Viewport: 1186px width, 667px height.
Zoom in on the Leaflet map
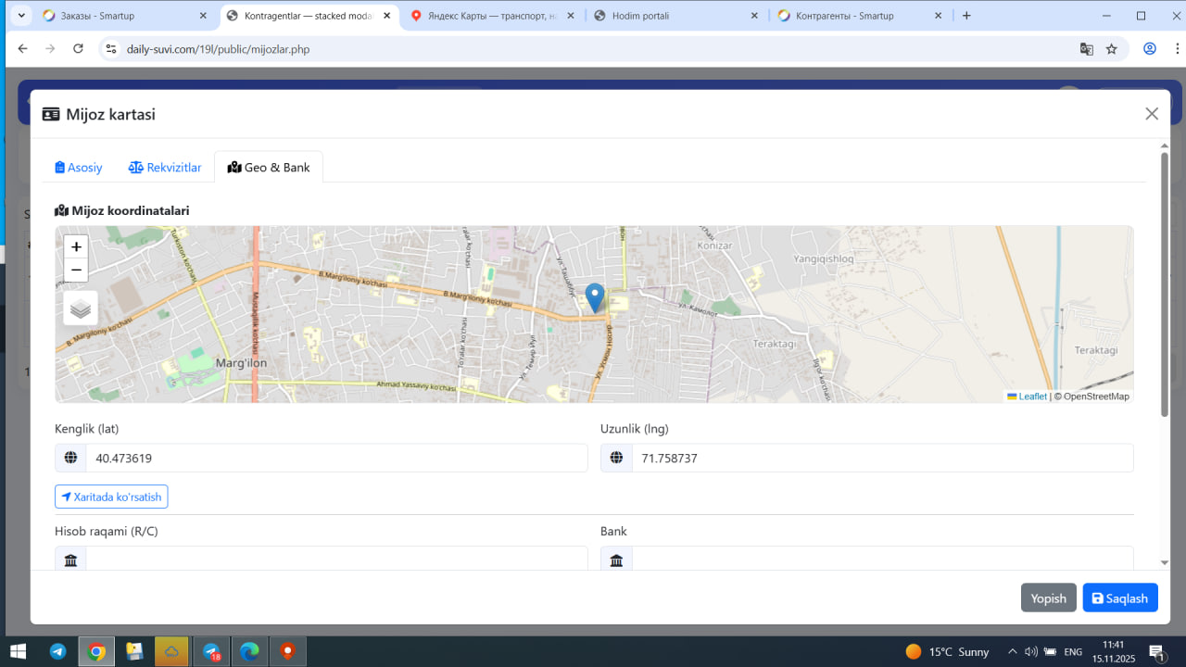tap(76, 246)
